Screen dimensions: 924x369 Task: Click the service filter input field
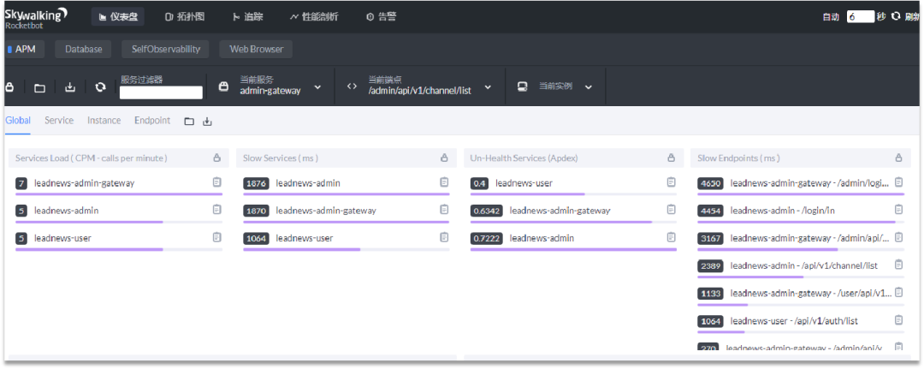pos(161,92)
